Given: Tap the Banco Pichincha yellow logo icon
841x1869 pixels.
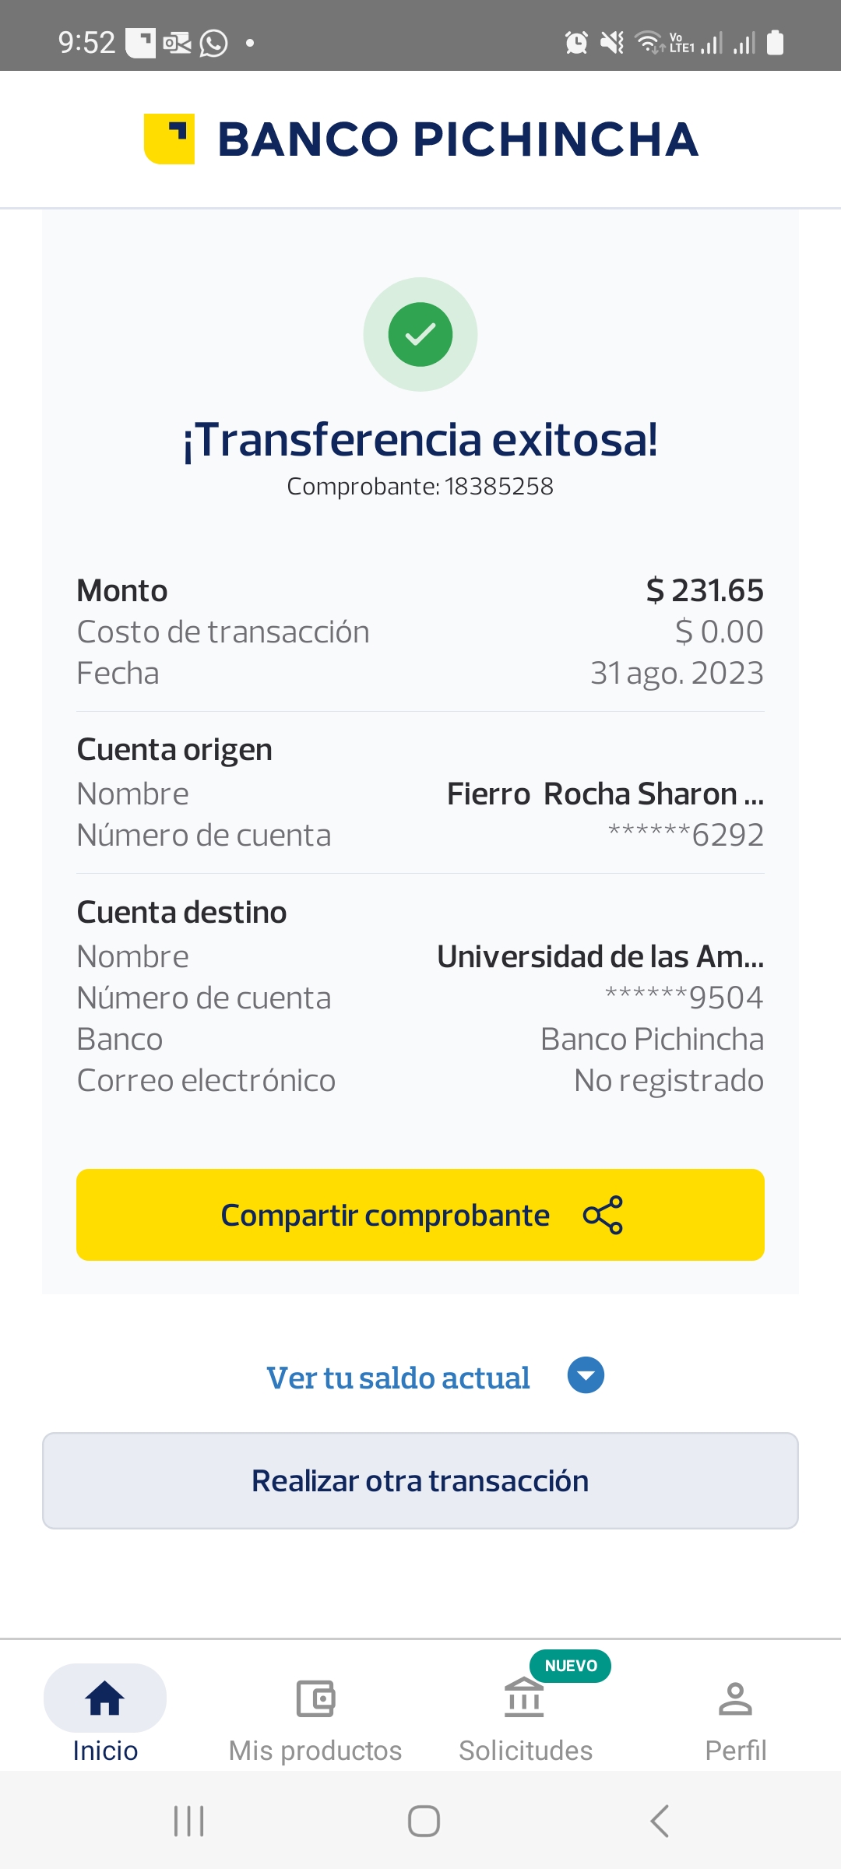Looking at the screenshot, I should point(169,139).
